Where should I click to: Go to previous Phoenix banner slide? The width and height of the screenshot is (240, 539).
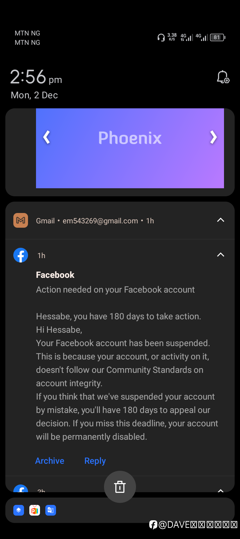click(47, 137)
